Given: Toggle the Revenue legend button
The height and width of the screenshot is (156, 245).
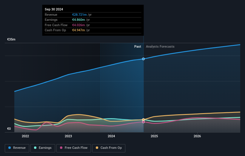Looking at the screenshot, I should click(17, 148).
